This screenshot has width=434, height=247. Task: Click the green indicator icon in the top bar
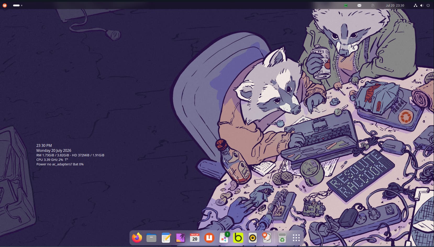point(346,5)
